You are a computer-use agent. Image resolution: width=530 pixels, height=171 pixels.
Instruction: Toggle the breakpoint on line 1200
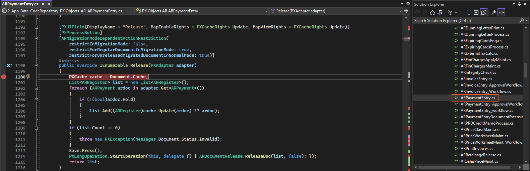point(4,77)
